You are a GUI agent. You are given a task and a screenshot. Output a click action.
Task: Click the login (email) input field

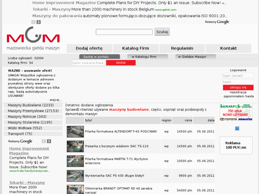(x=238, y=75)
